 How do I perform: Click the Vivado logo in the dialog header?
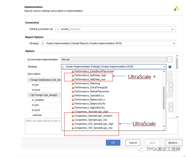pos(177,9)
